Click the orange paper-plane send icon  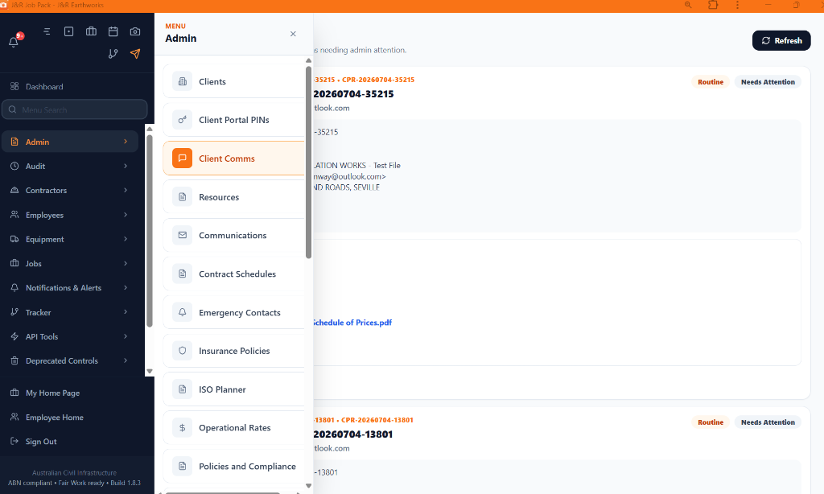tap(135, 54)
